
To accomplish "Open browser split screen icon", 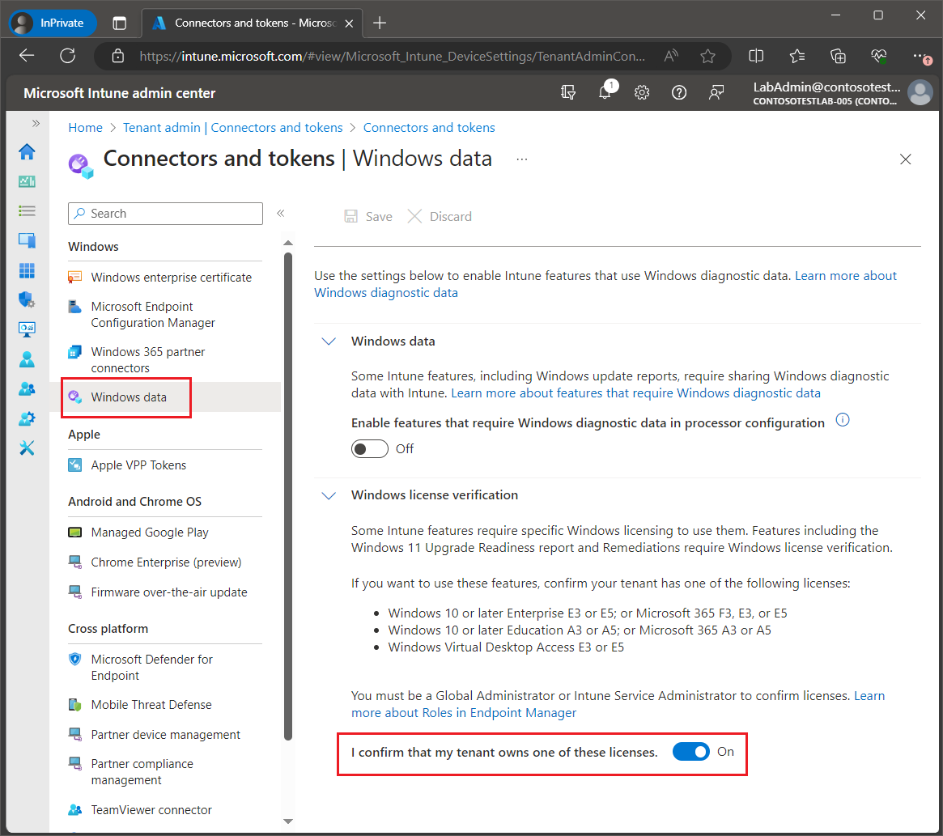I will (756, 56).
